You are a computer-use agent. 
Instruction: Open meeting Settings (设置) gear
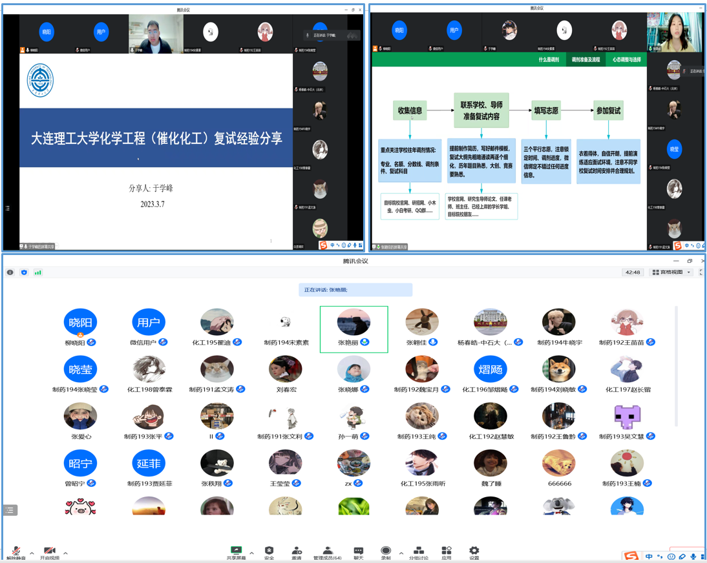pyautogui.click(x=474, y=552)
